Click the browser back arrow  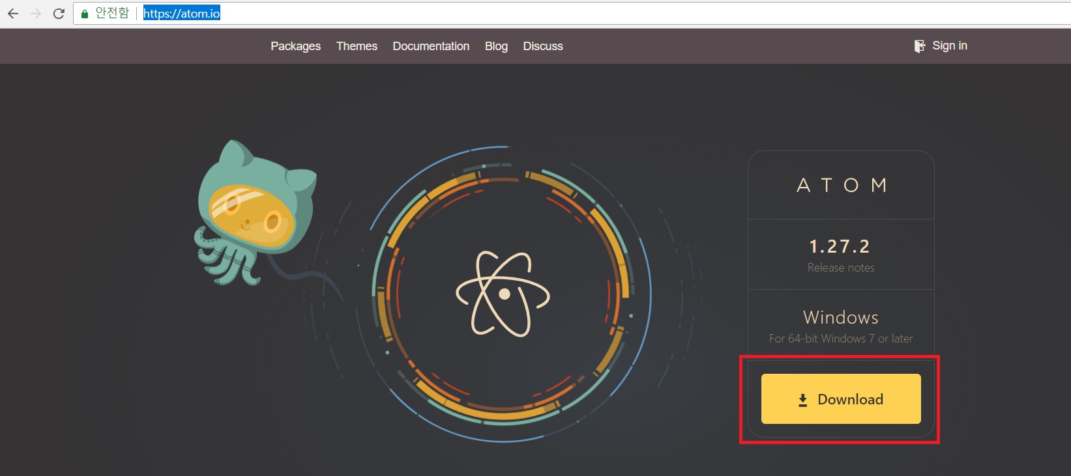coord(13,13)
